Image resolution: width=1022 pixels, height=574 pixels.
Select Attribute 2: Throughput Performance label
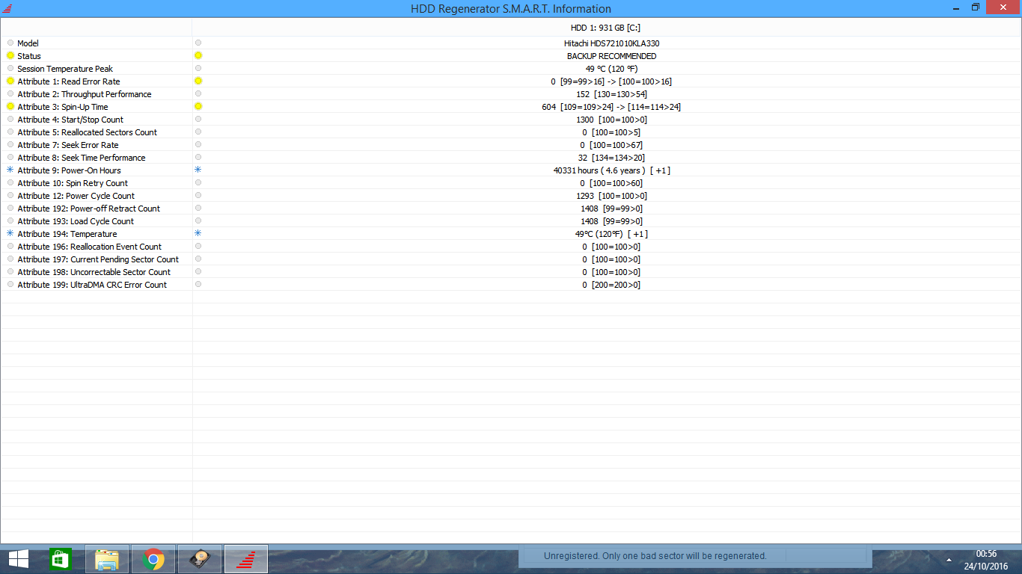pos(85,94)
